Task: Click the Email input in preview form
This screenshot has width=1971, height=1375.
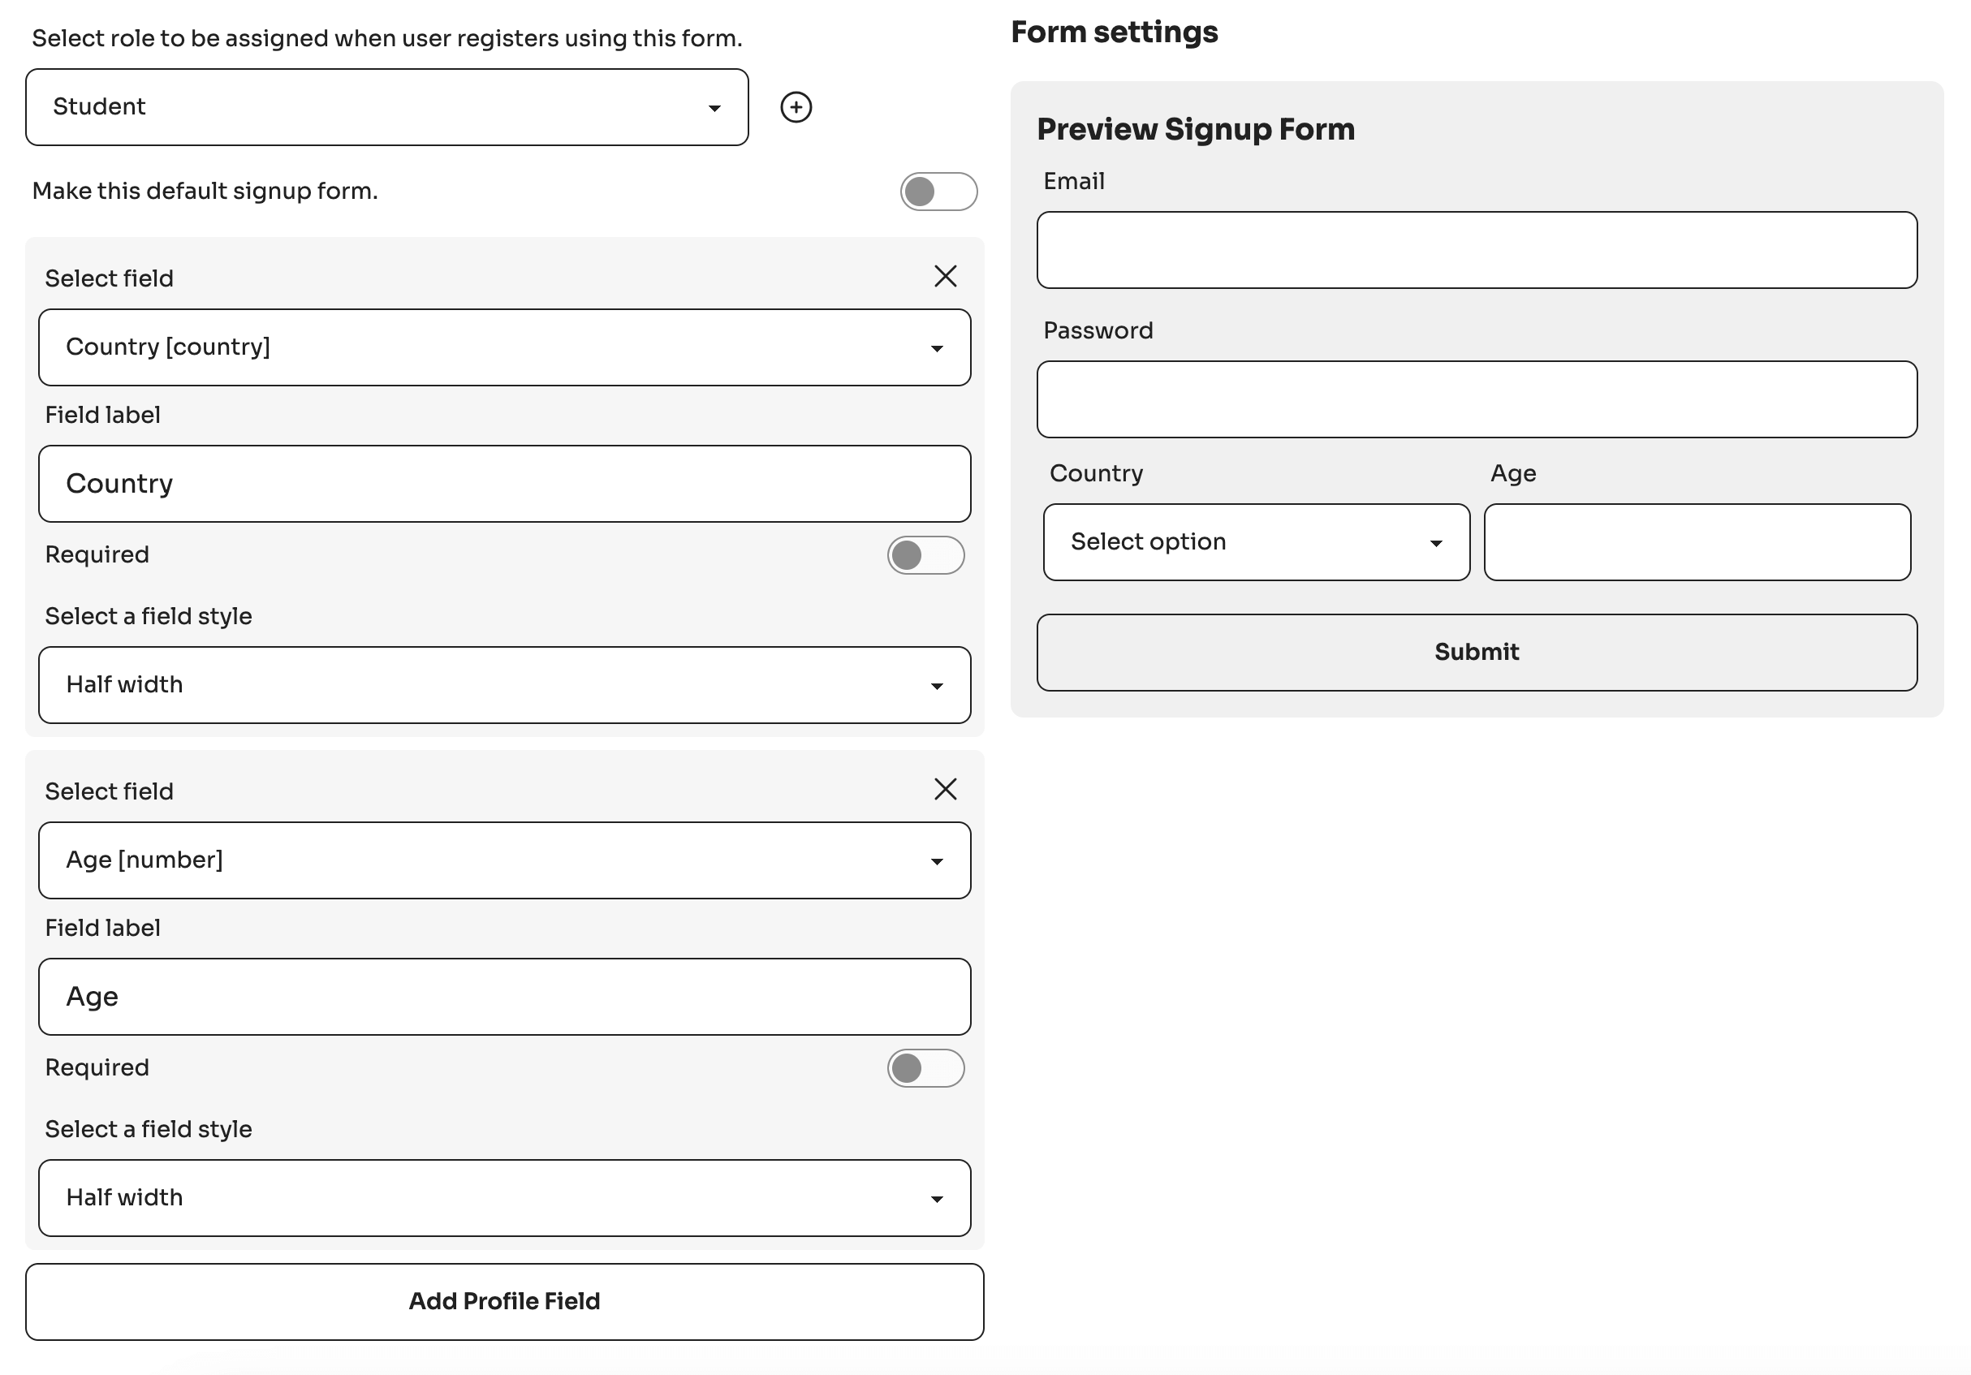Action: pyautogui.click(x=1477, y=251)
